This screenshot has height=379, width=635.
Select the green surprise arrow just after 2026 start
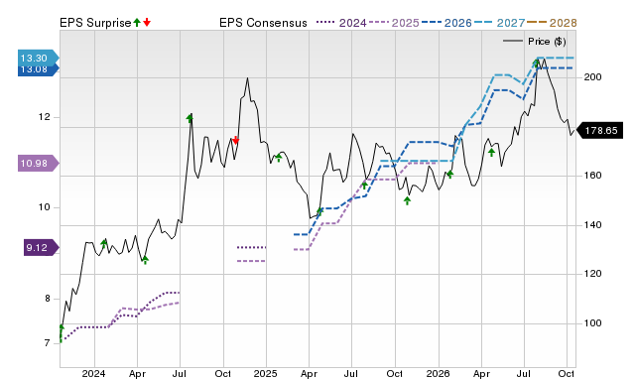pyautogui.click(x=449, y=174)
